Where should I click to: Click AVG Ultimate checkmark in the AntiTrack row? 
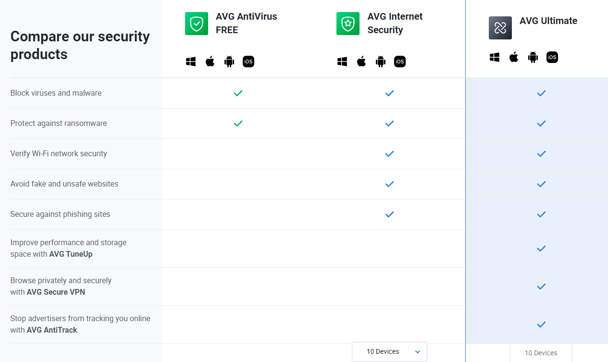[541, 325]
